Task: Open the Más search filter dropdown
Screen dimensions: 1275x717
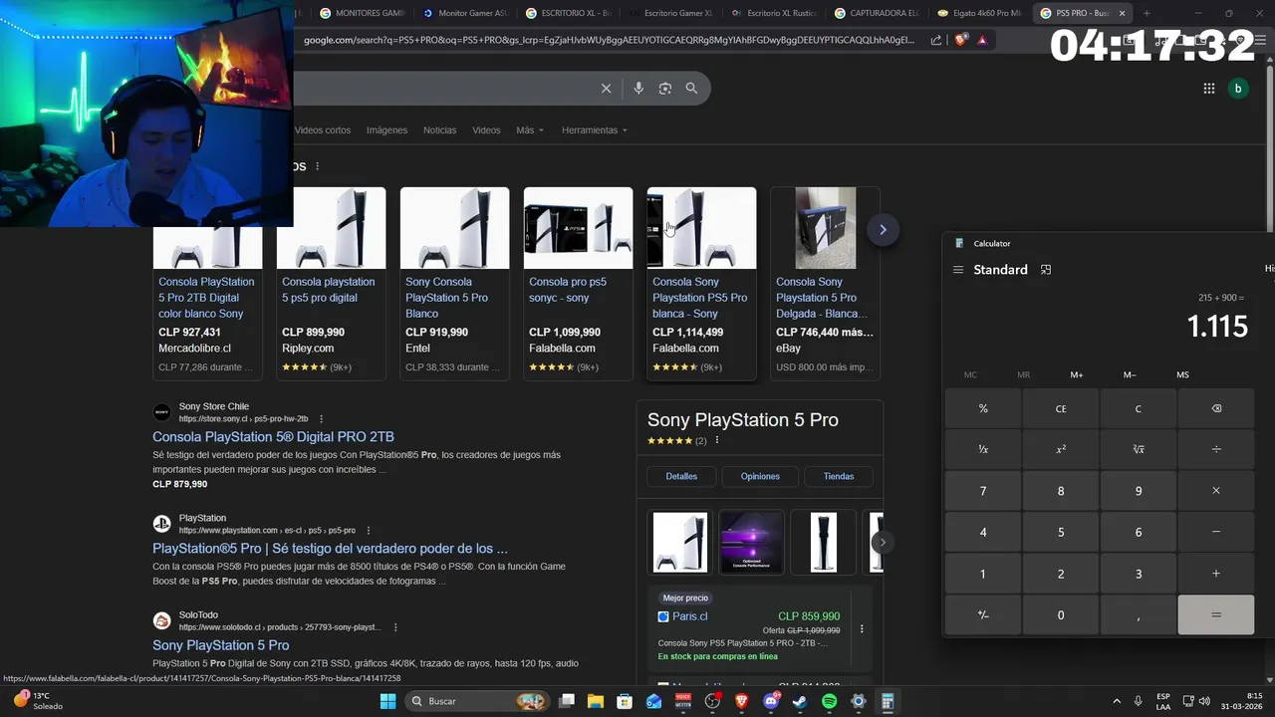Action: (530, 130)
